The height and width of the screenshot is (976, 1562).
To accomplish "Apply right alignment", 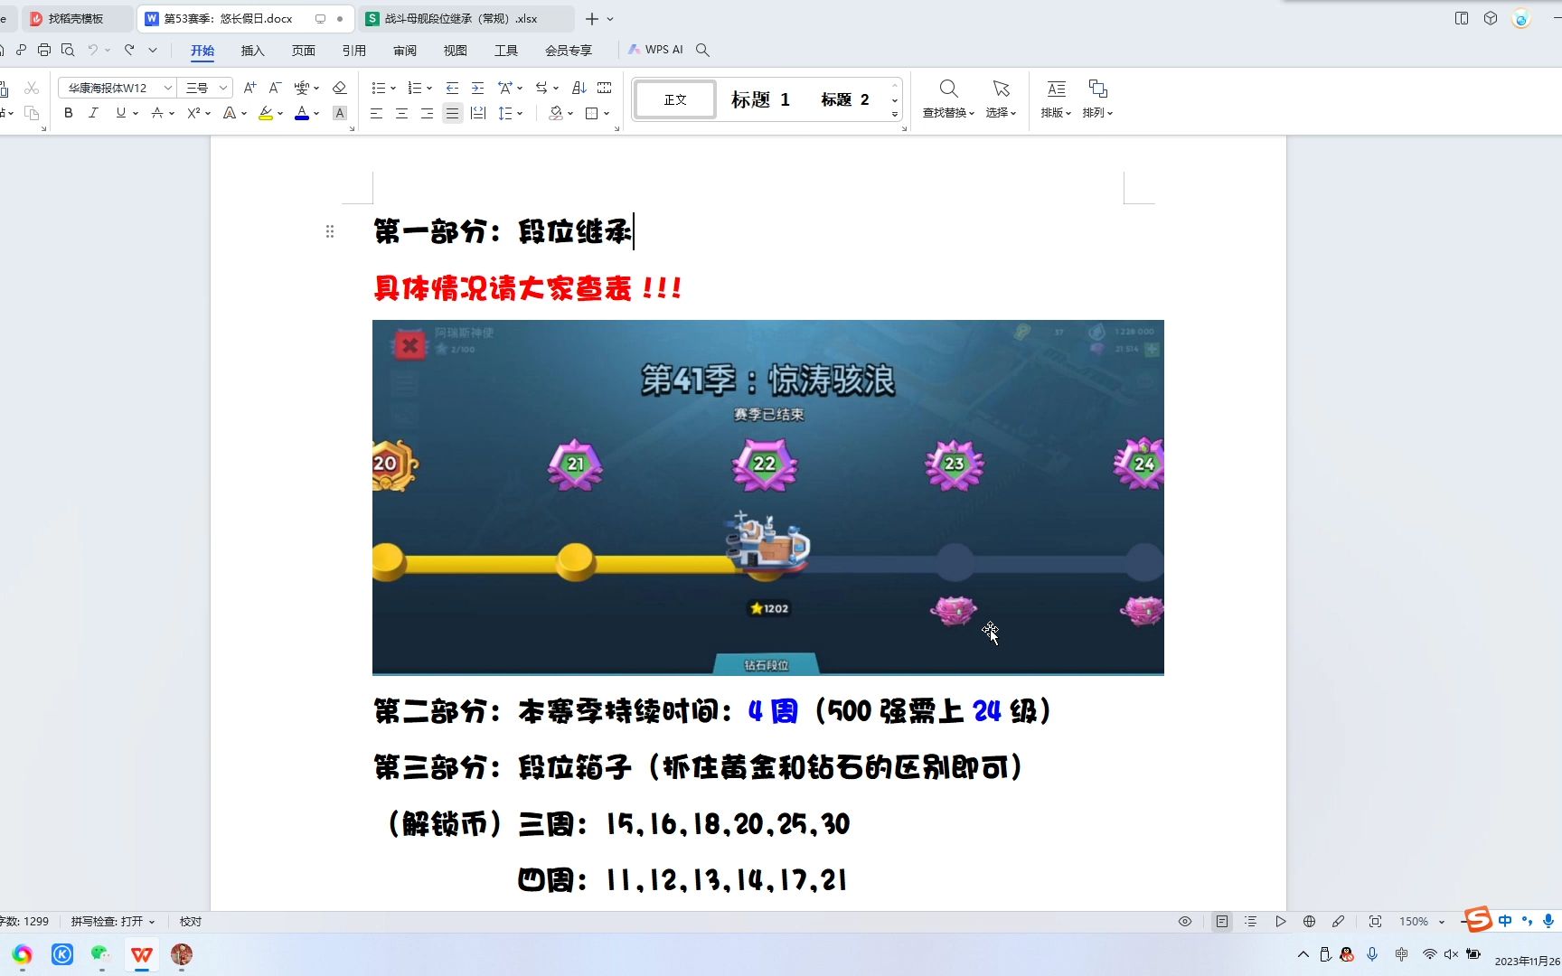I will click(x=427, y=113).
